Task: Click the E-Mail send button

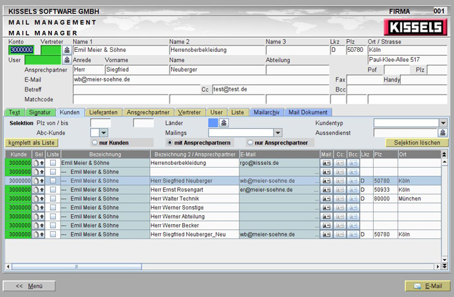Action: [428, 286]
